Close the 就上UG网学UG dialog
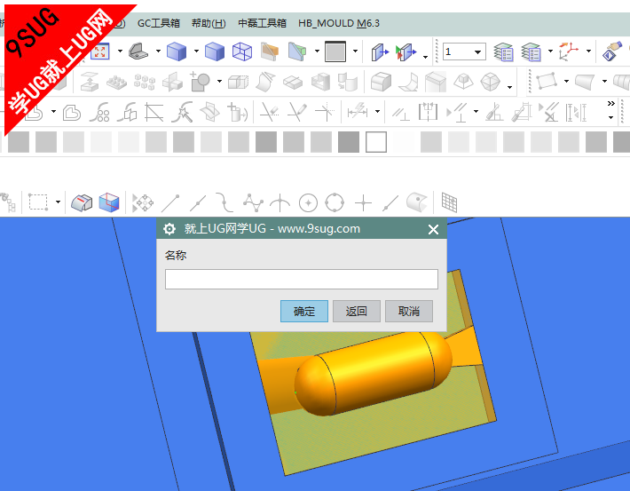 coord(433,229)
